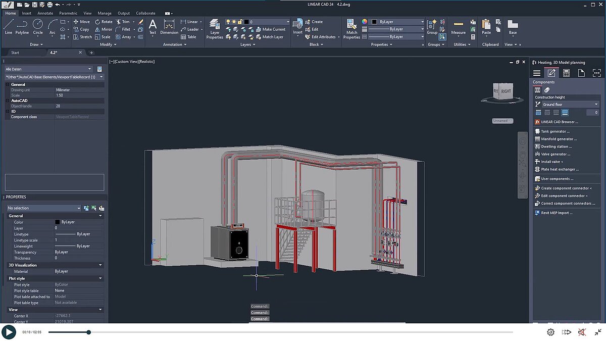Toggle layer lock in Layers panel
Image resolution: width=606 pixels, height=341 pixels.
(240, 21)
